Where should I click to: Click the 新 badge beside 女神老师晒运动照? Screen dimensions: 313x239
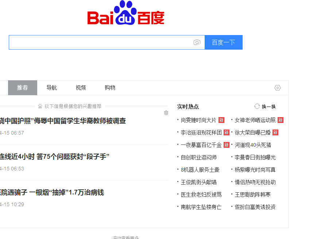pos(281,120)
